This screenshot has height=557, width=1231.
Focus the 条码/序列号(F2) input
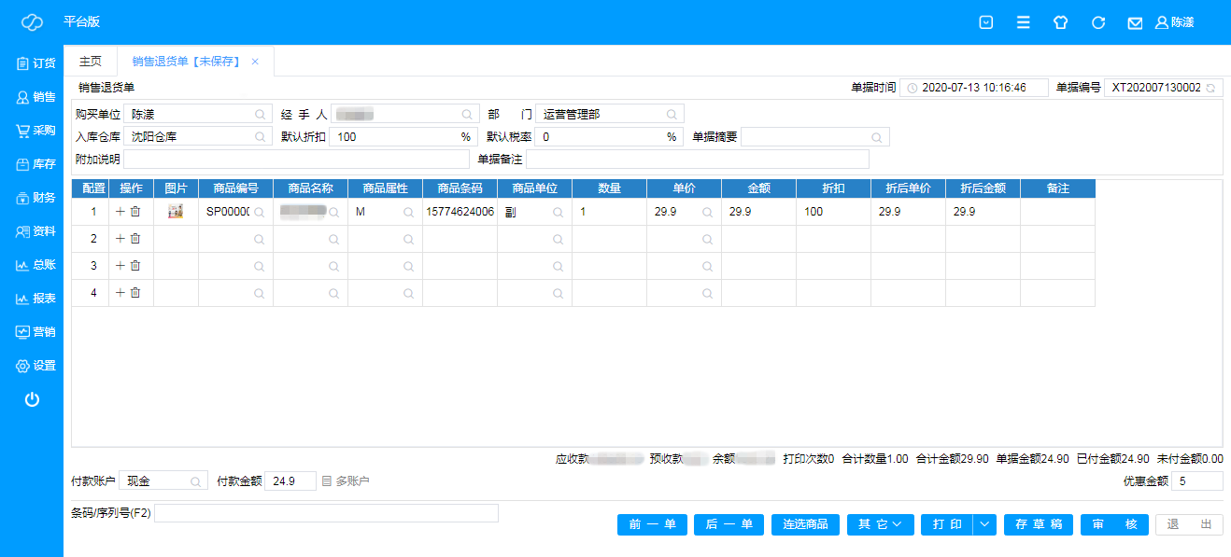pyautogui.click(x=326, y=513)
